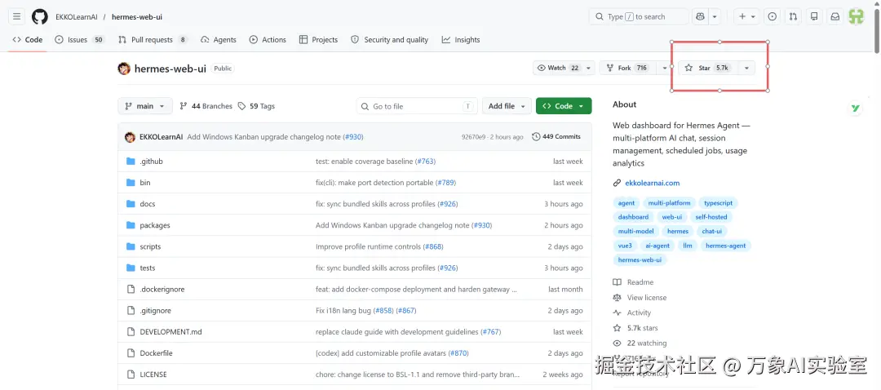The width and height of the screenshot is (881, 390).
Task: Open the Add file dropdown
Action: pyautogui.click(x=507, y=106)
